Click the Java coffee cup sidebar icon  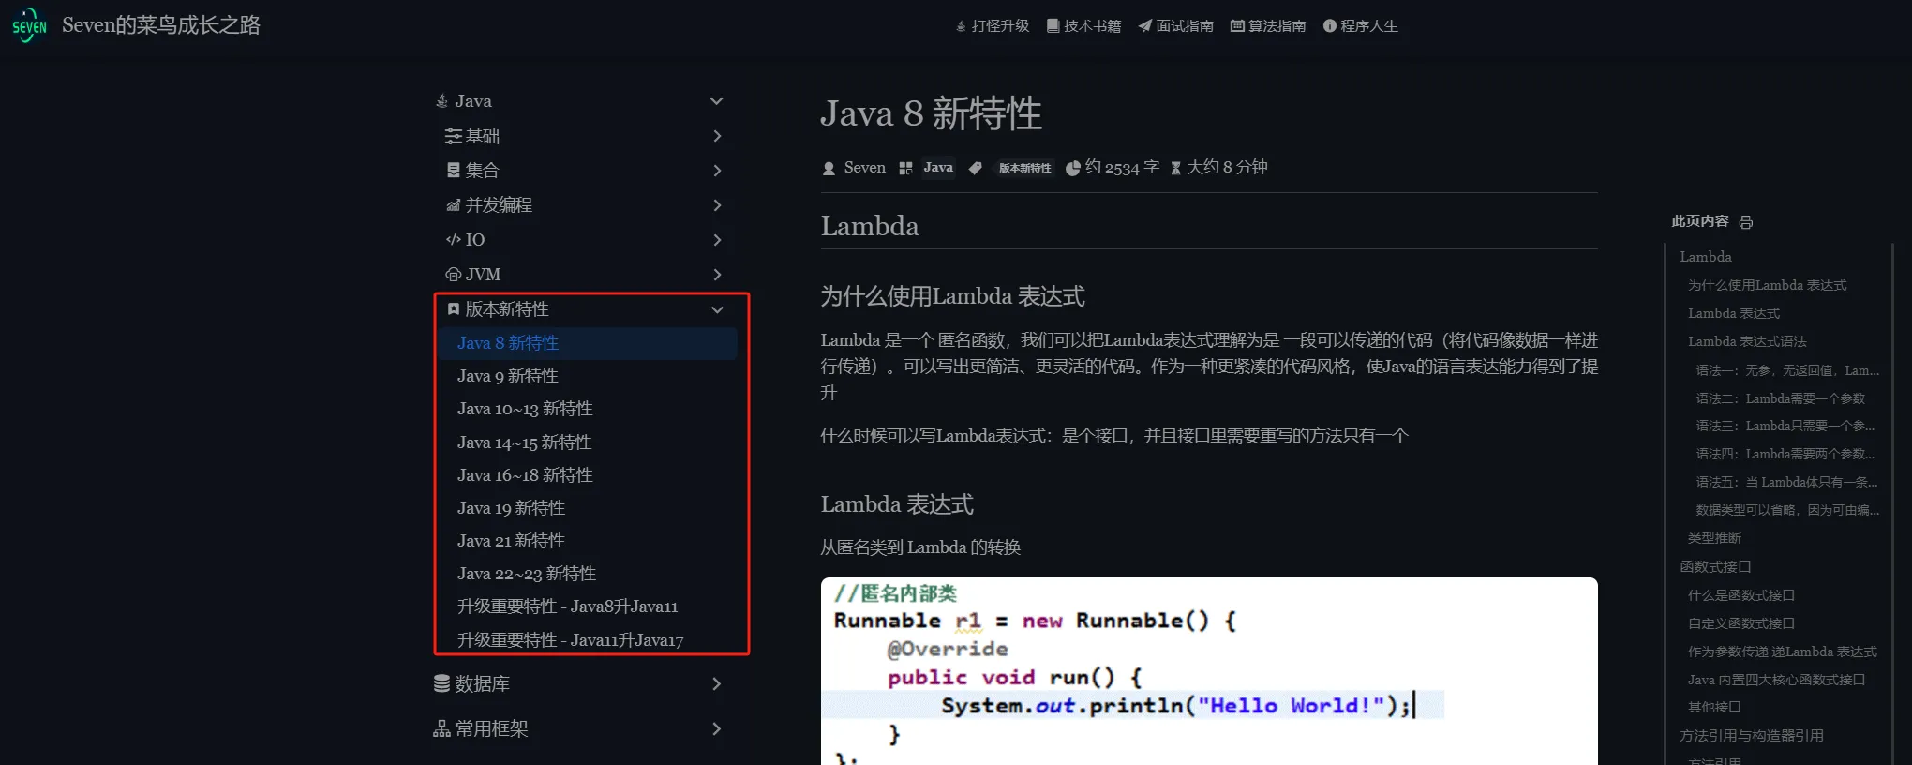(441, 101)
